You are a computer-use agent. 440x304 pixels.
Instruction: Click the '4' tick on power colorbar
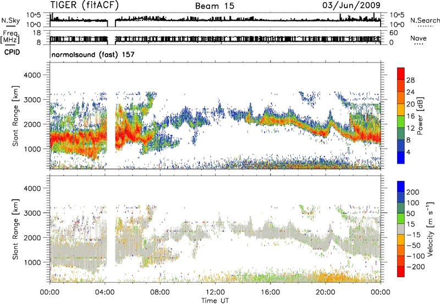tap(408, 152)
